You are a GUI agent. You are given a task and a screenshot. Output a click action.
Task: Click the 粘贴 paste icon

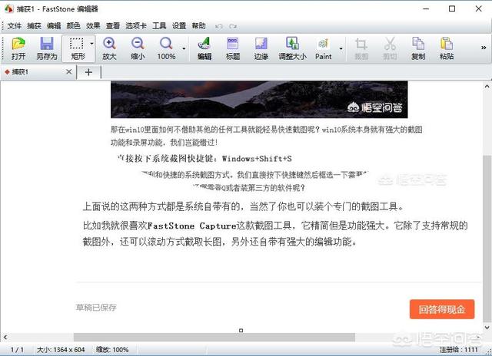click(x=446, y=48)
